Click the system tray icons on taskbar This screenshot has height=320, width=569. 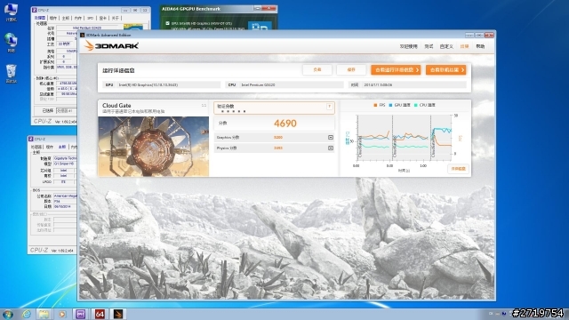click(499, 314)
